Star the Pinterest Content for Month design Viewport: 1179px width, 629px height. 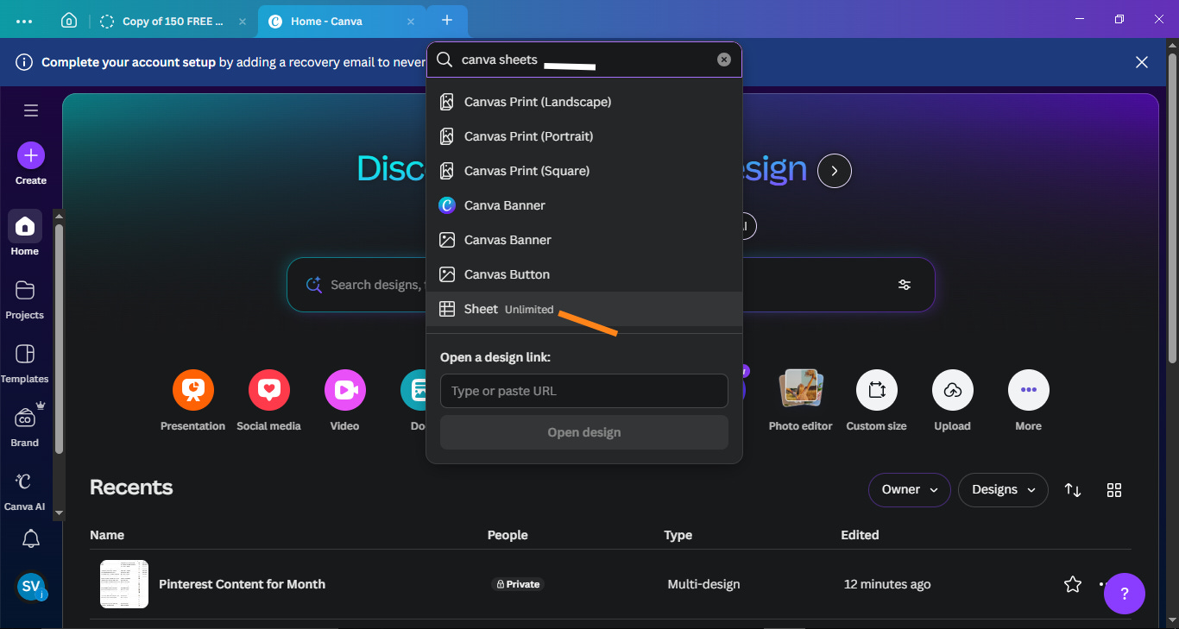coord(1073,584)
